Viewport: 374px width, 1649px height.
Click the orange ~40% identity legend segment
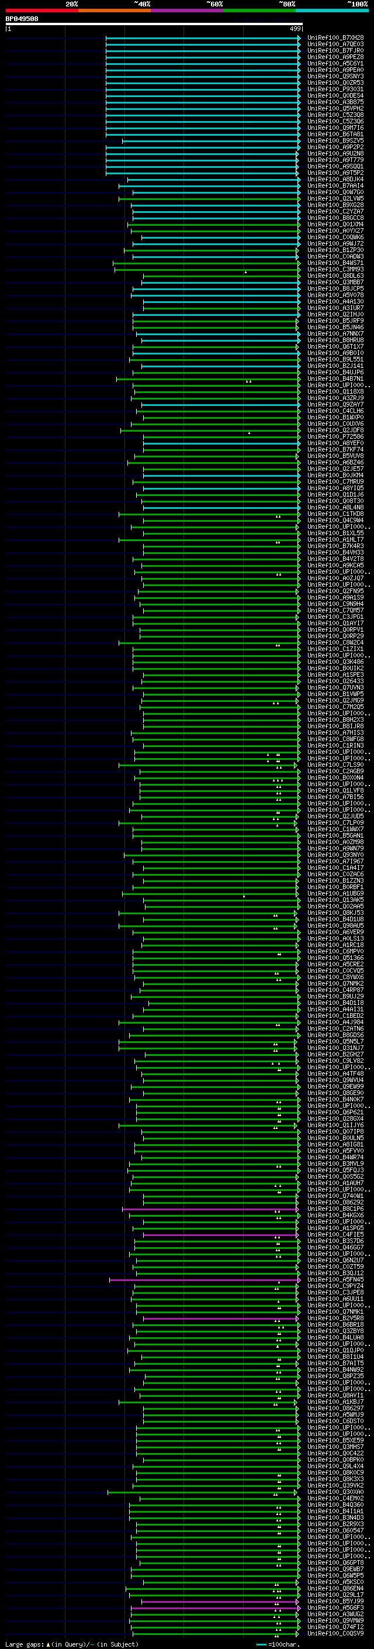115,11
